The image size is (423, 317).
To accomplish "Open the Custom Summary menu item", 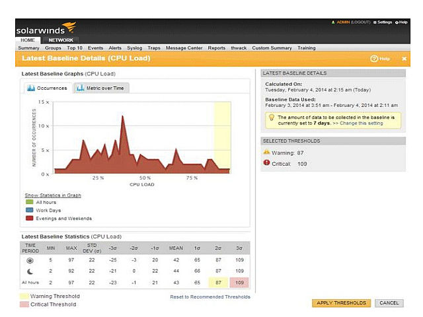I will pos(272,48).
